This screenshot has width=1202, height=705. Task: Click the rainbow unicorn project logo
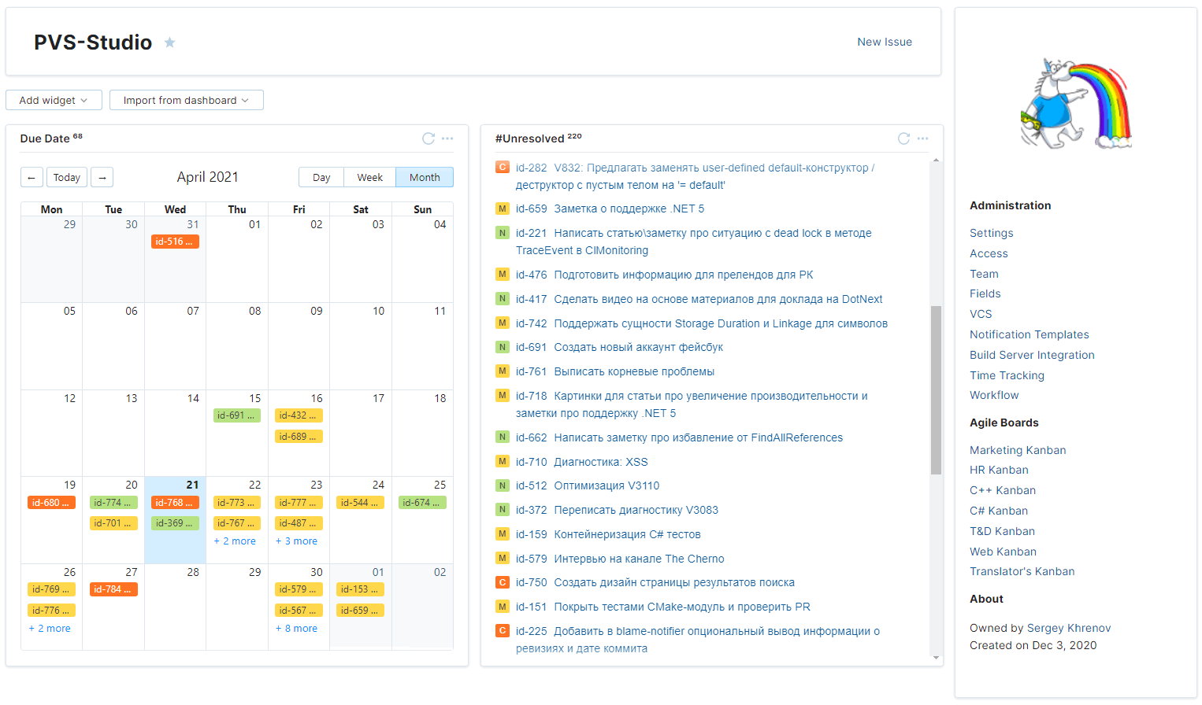click(1075, 104)
